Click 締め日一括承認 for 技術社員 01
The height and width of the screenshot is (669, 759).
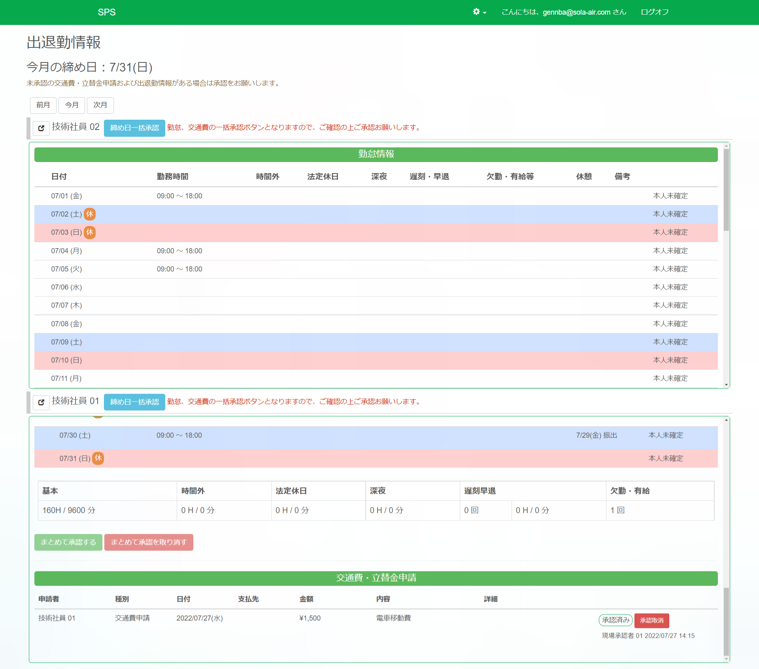click(x=134, y=402)
